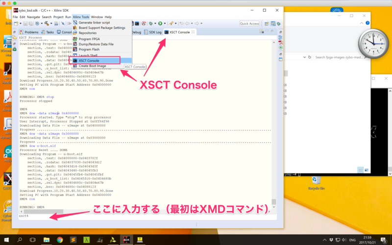Click the green Run toolbar icon
This screenshot has height=245, width=392.
coord(160,24)
